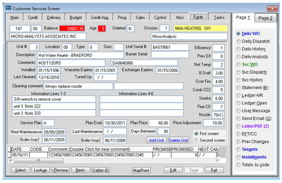Click the Delete Unit button

click(x=178, y=140)
